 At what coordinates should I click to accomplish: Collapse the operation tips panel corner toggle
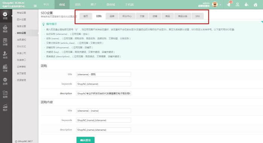pos(262,22)
